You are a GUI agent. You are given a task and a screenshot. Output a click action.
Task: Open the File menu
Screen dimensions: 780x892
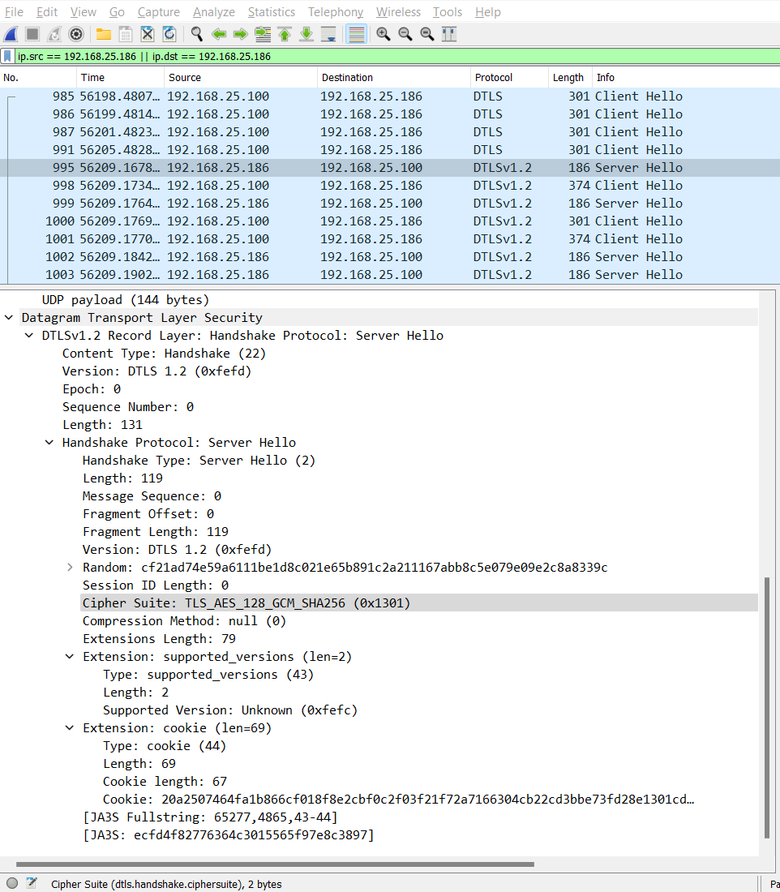(x=14, y=12)
